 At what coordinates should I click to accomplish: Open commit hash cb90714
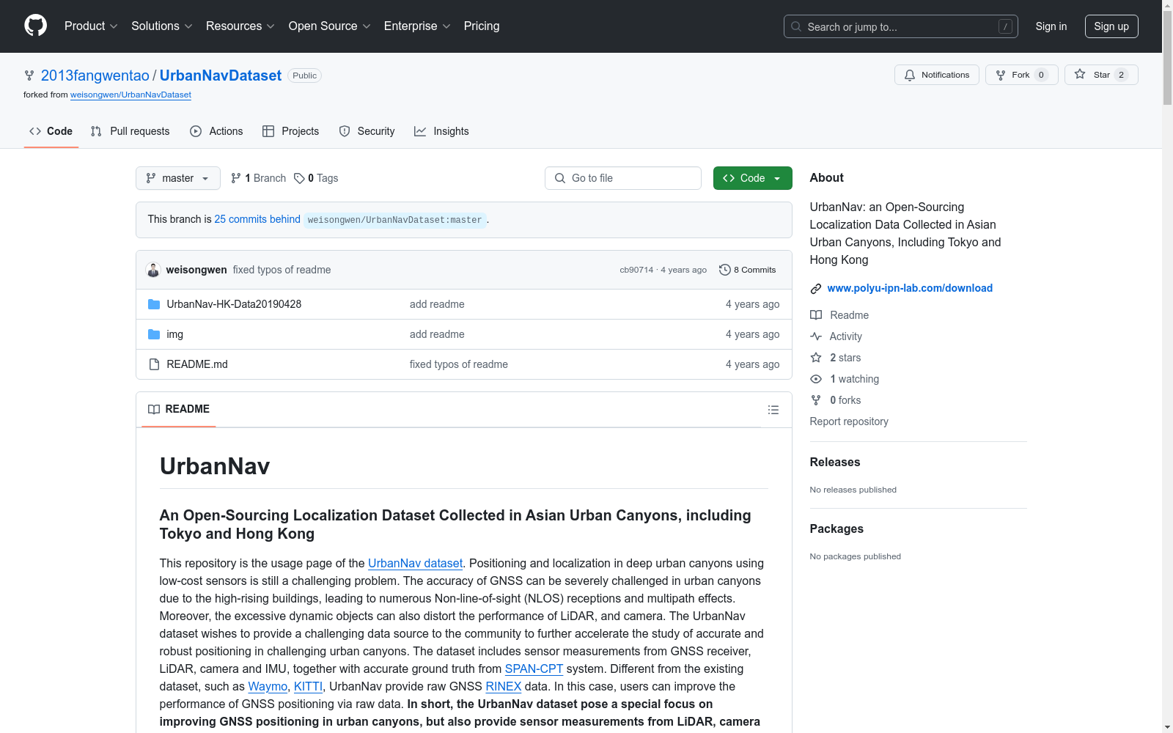point(636,270)
